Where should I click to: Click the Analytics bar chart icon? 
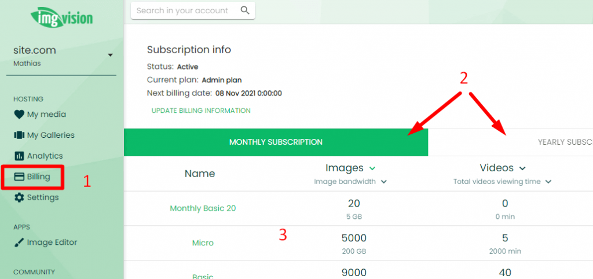point(19,156)
